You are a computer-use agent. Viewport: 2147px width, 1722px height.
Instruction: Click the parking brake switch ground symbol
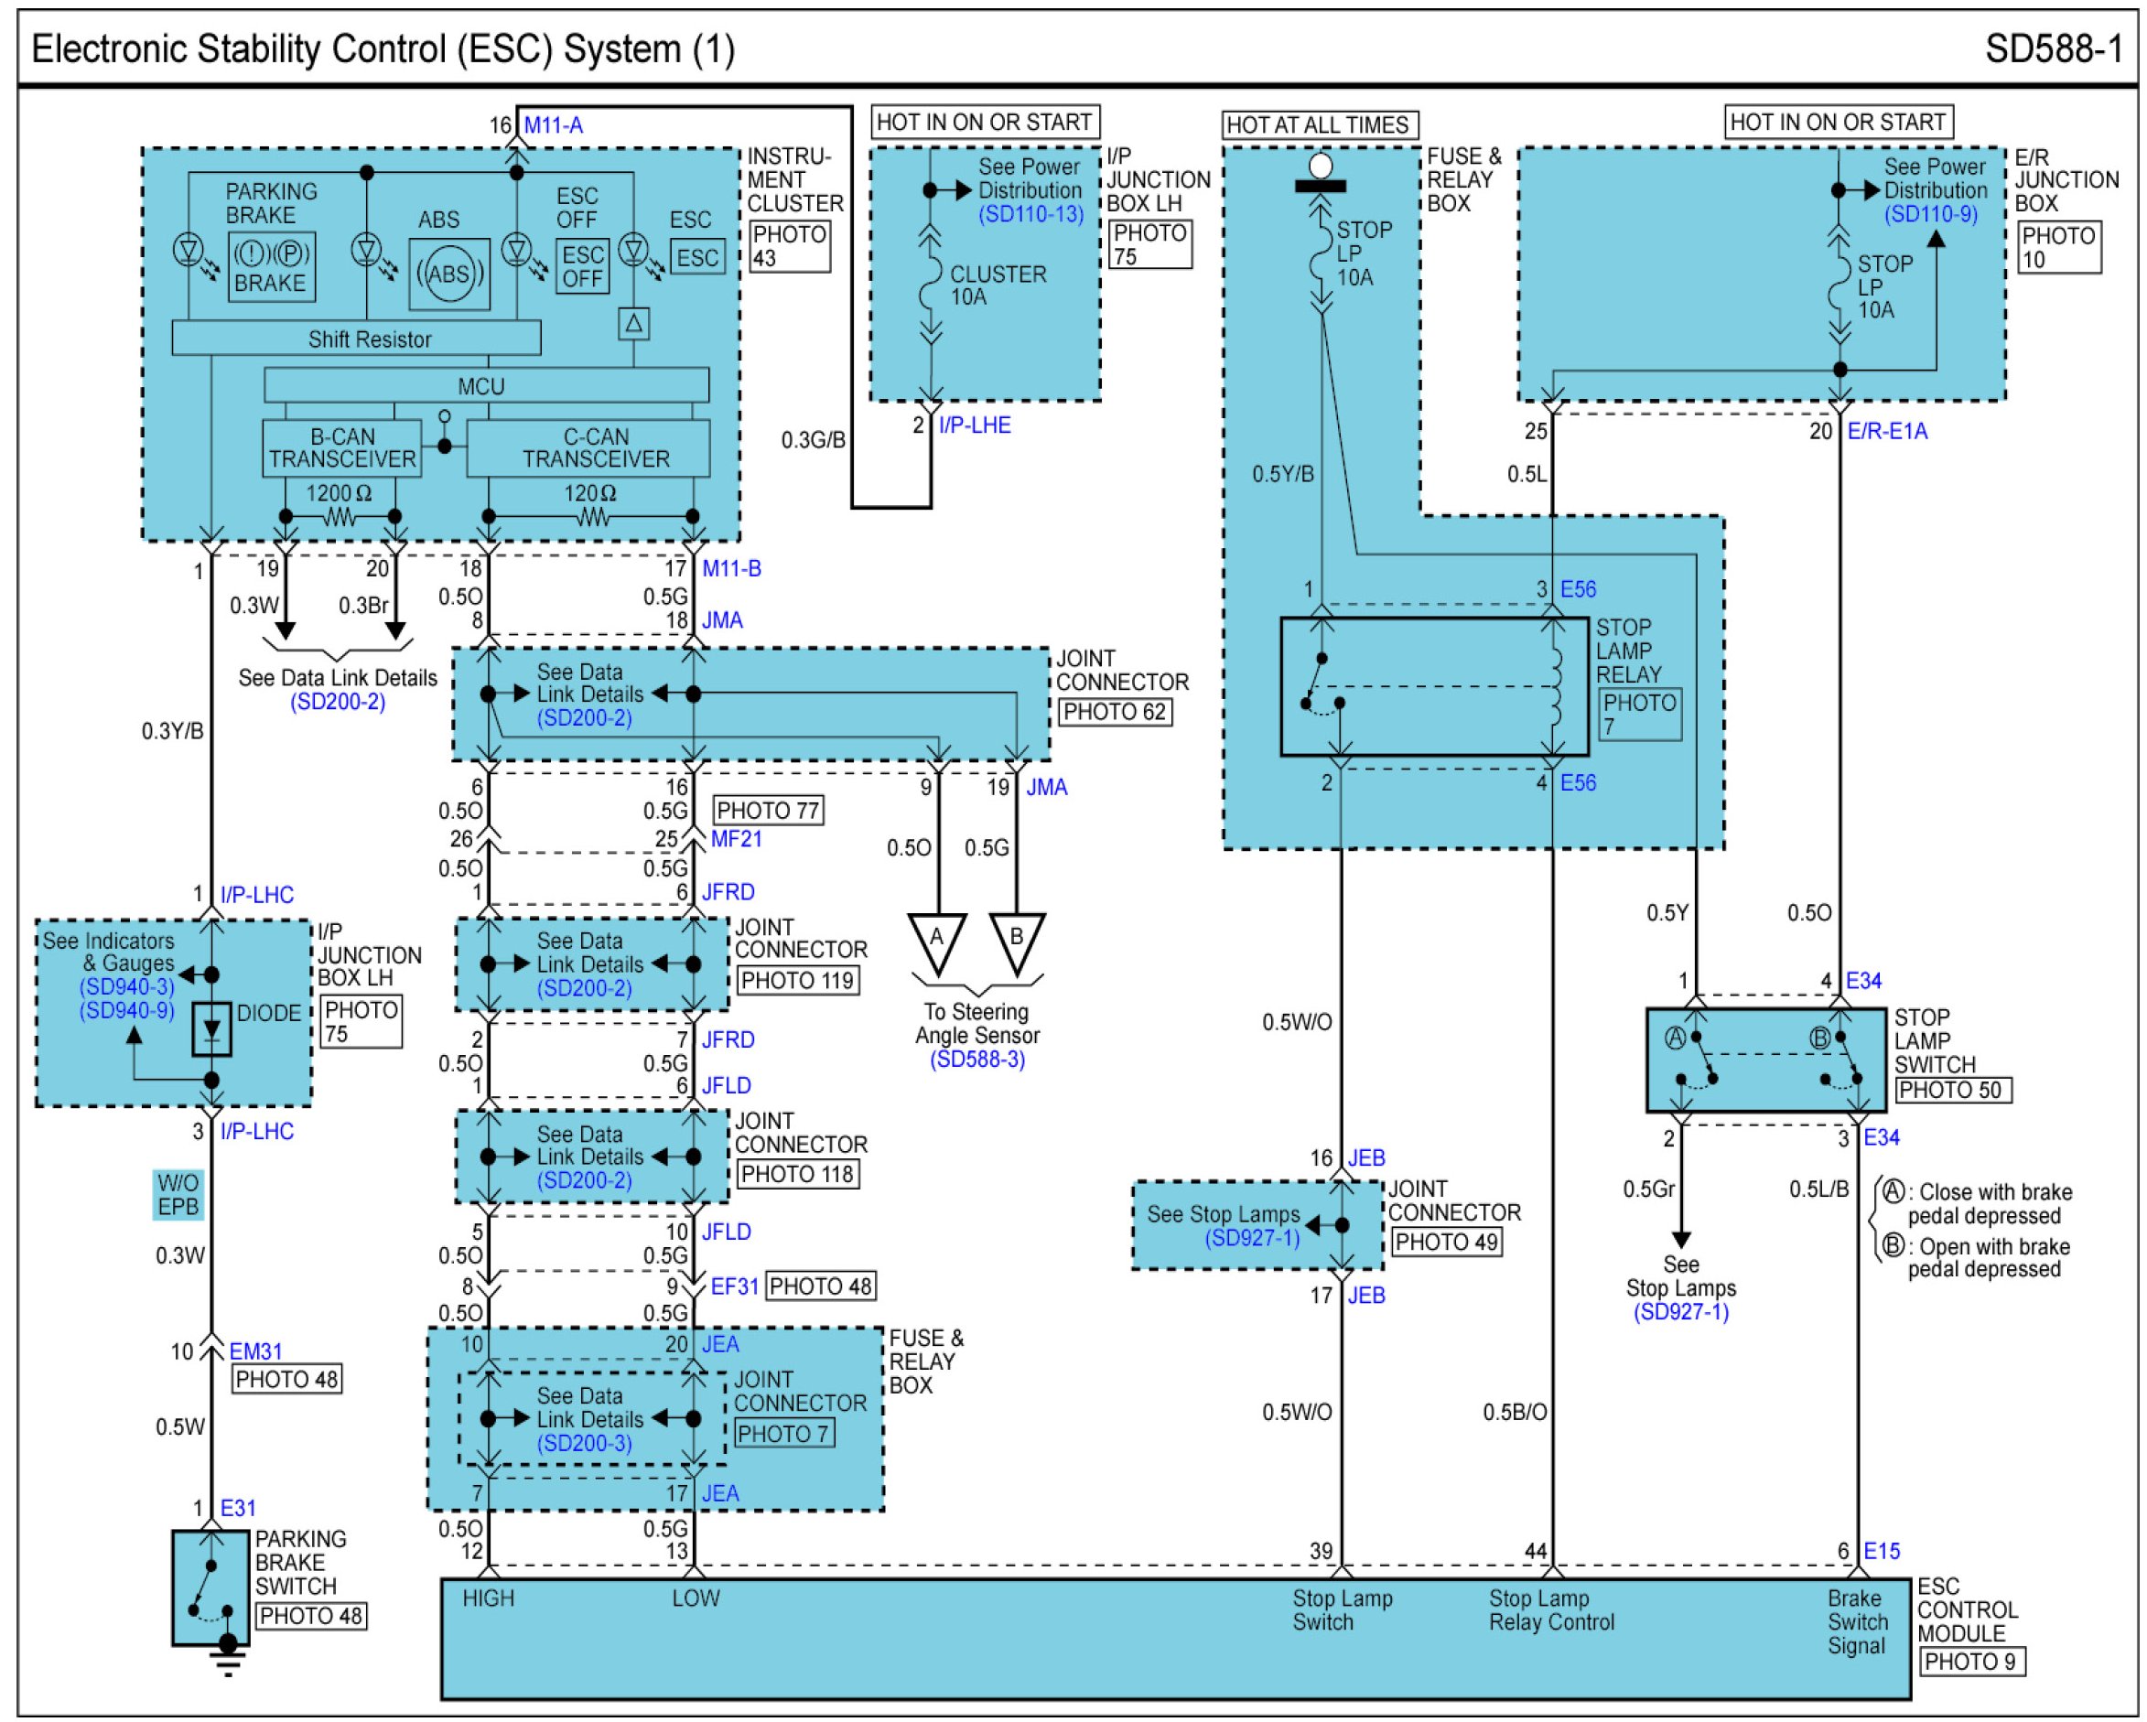[x=228, y=1664]
